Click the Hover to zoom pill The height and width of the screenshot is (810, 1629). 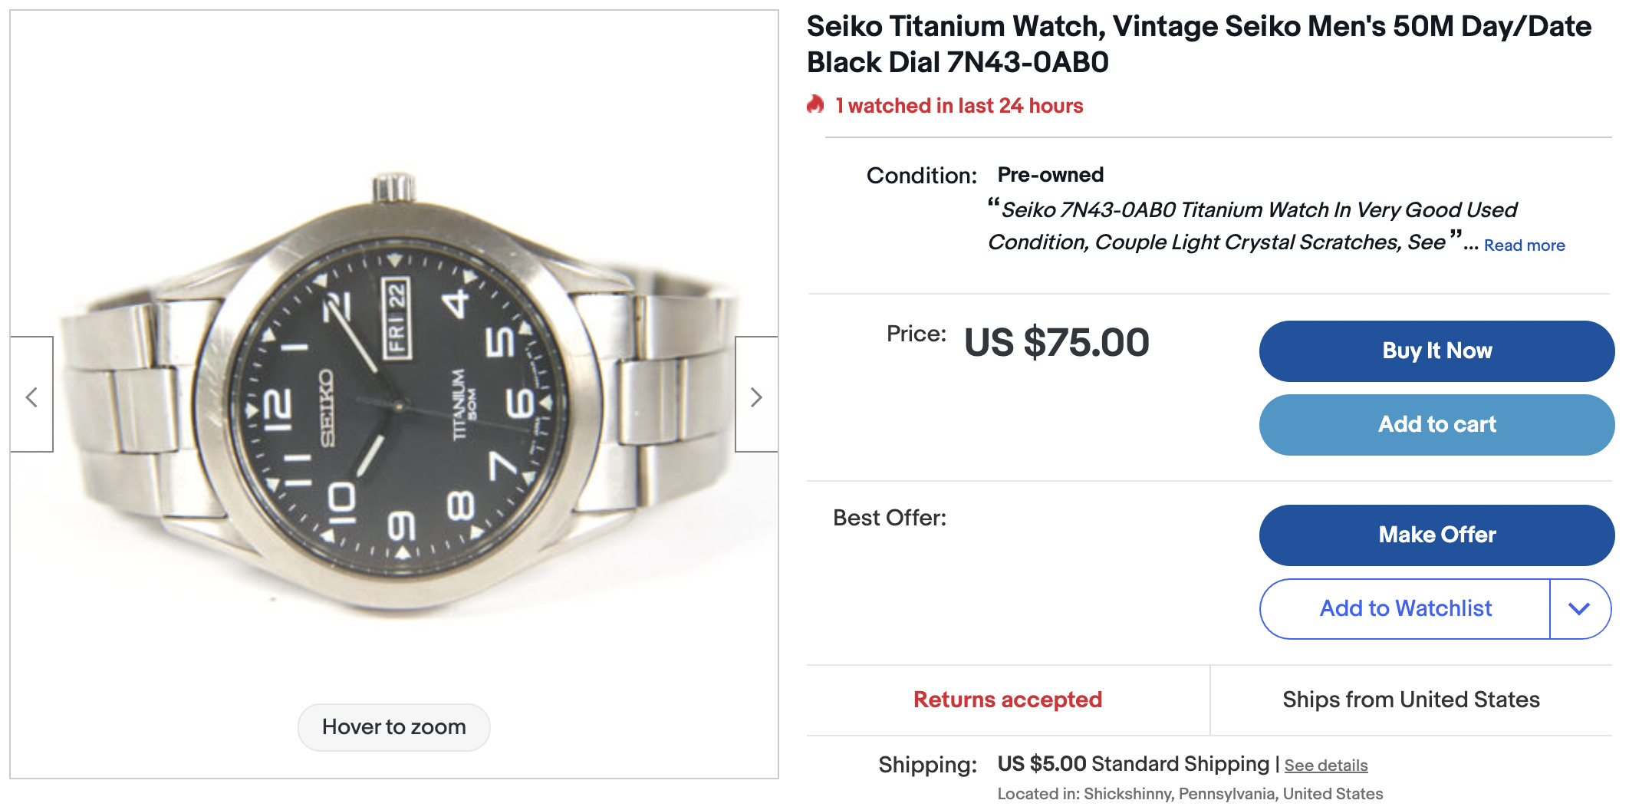click(x=394, y=727)
